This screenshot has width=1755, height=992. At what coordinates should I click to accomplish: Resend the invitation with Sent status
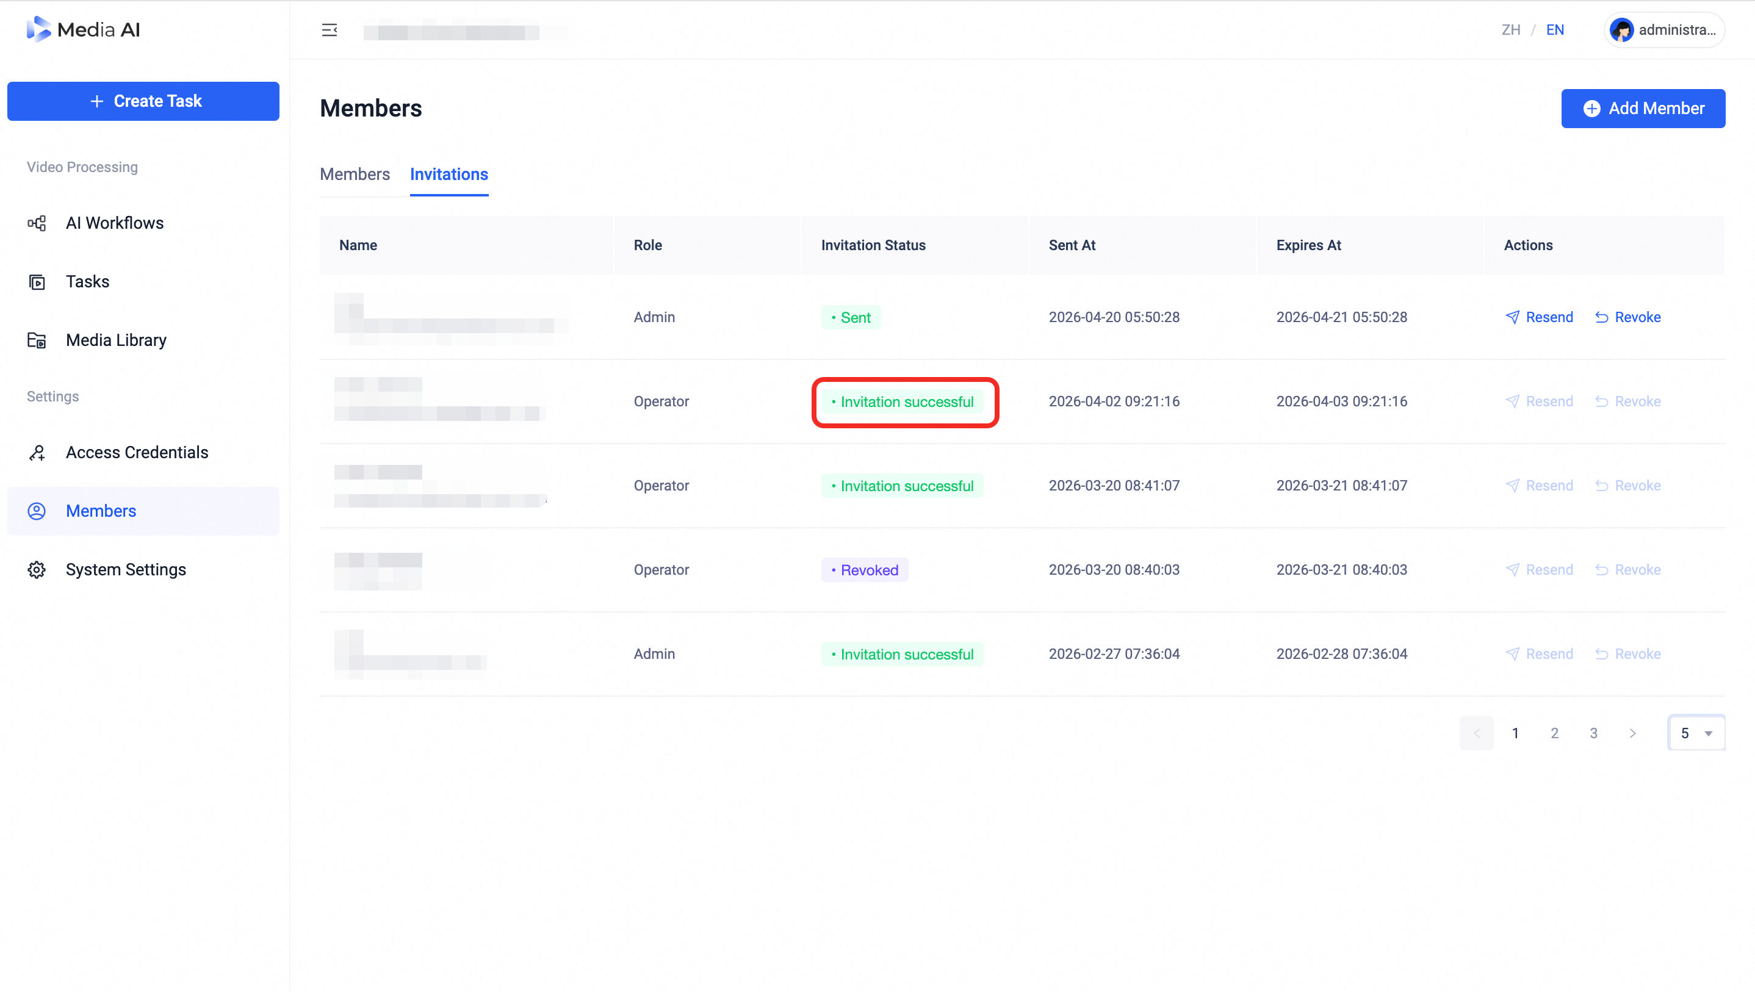coord(1539,317)
